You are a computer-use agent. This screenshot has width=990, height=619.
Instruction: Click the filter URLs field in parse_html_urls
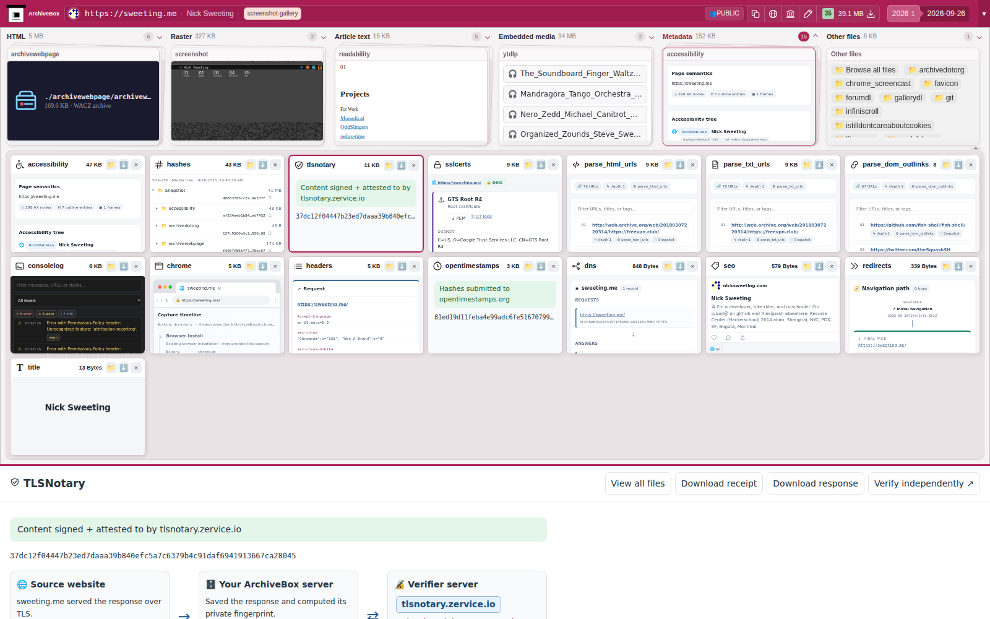pyautogui.click(x=634, y=209)
